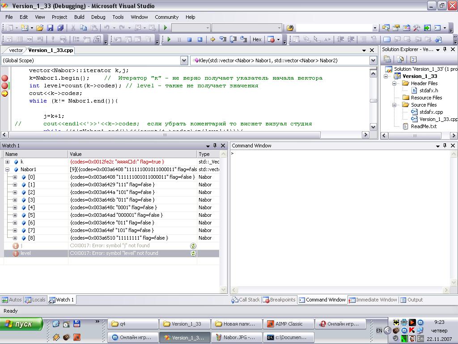Toggle Hex display button

click(x=257, y=39)
